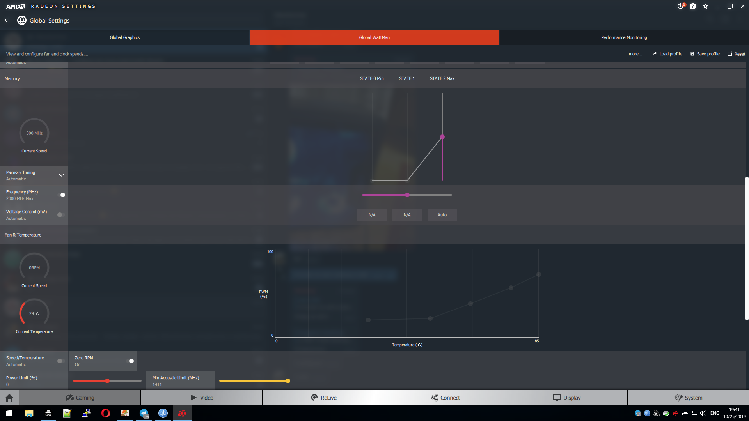Click the Telegram system tray icon
This screenshot has height=421, width=749.
pyautogui.click(x=638, y=413)
